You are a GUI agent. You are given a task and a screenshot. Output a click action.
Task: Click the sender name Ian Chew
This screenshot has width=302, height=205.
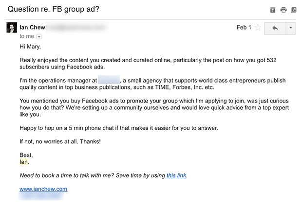pyautogui.click(x=32, y=28)
